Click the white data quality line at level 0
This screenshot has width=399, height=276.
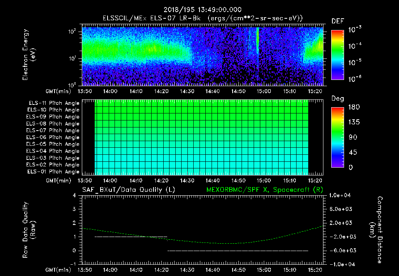(238, 251)
